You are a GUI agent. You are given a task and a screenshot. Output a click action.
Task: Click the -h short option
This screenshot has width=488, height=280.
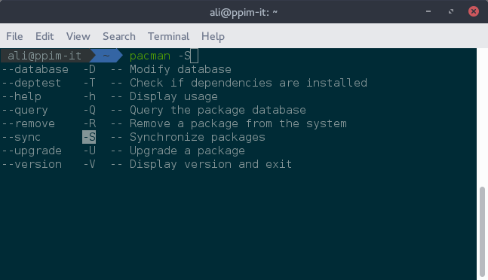point(89,96)
